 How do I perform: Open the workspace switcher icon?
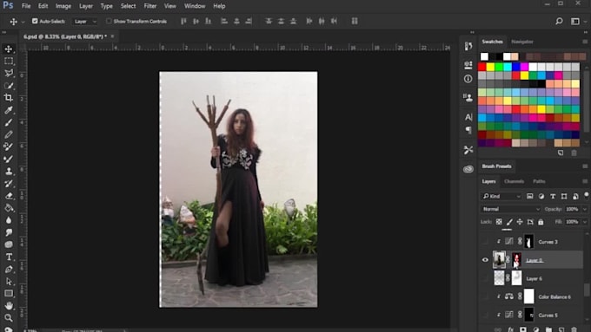click(575, 22)
